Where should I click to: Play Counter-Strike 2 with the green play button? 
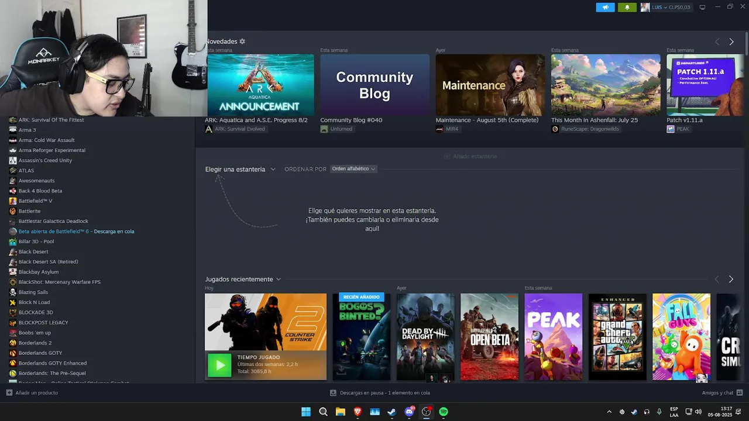pyautogui.click(x=220, y=365)
